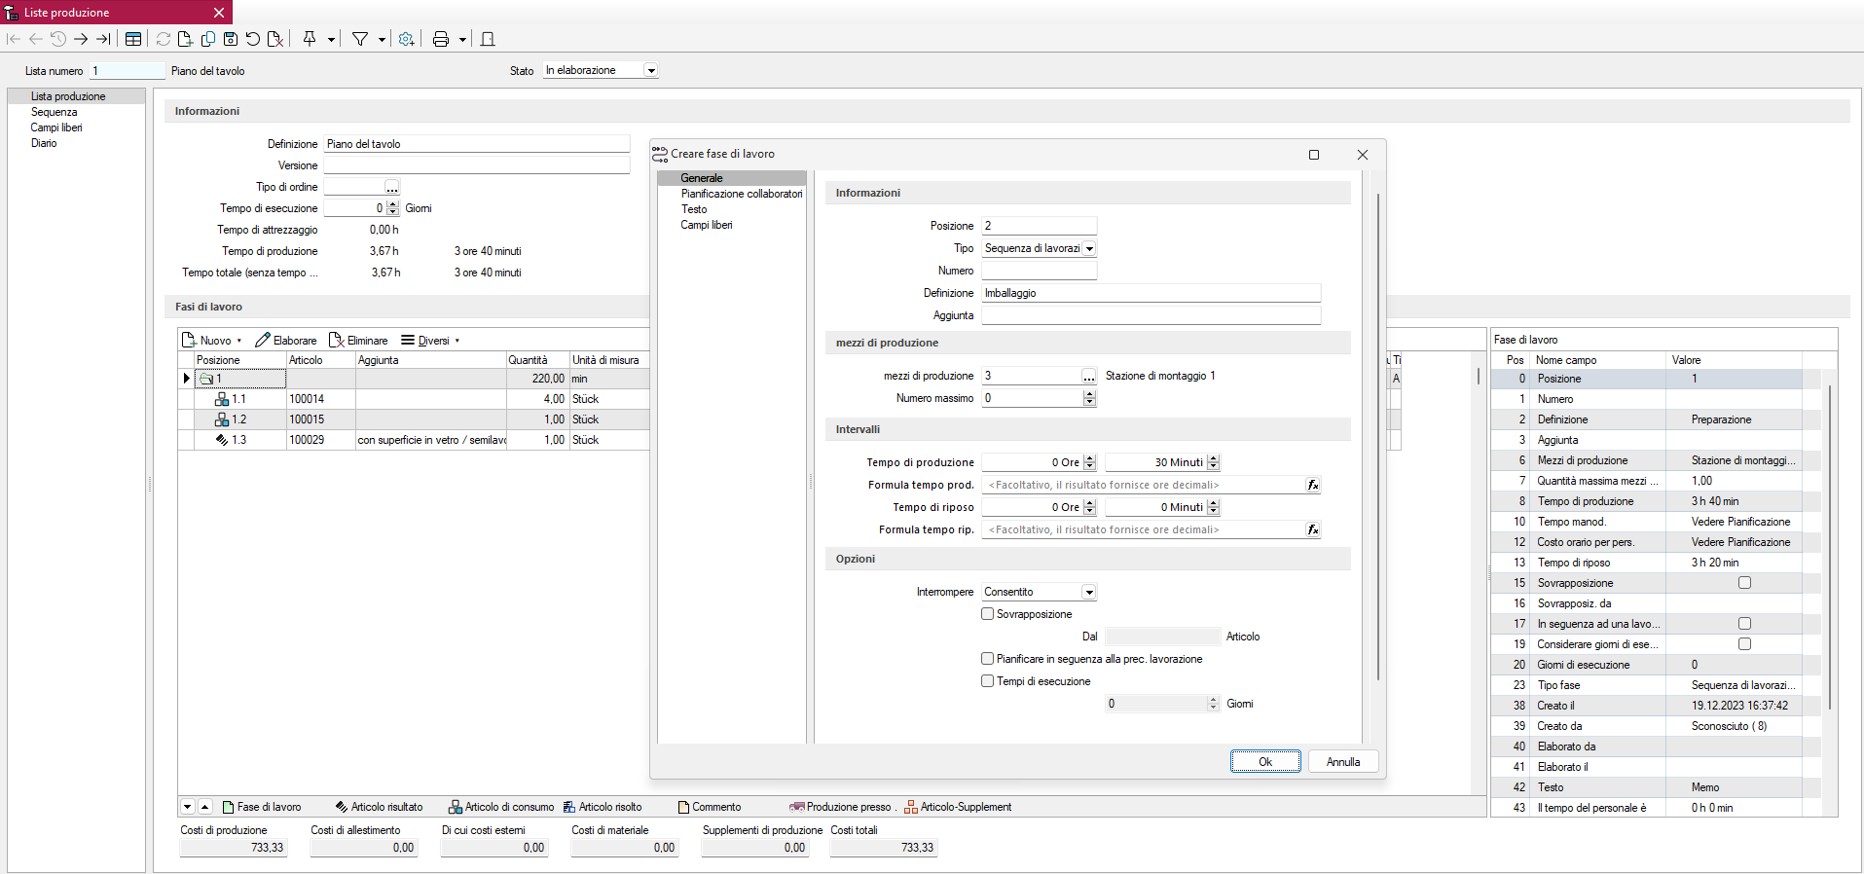Click the copy record icon
The height and width of the screenshot is (874, 1864).
tap(208, 39)
